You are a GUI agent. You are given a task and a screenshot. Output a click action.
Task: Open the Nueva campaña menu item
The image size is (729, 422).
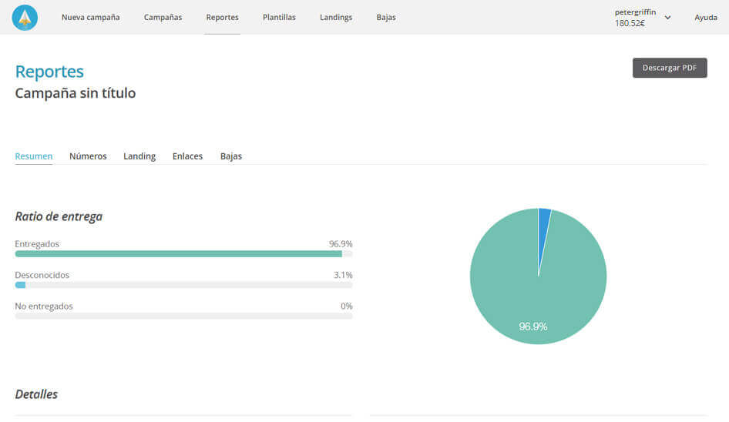pos(90,17)
